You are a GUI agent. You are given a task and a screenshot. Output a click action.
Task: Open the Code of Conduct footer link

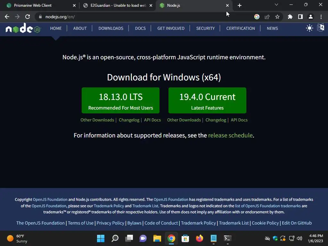click(x=161, y=223)
